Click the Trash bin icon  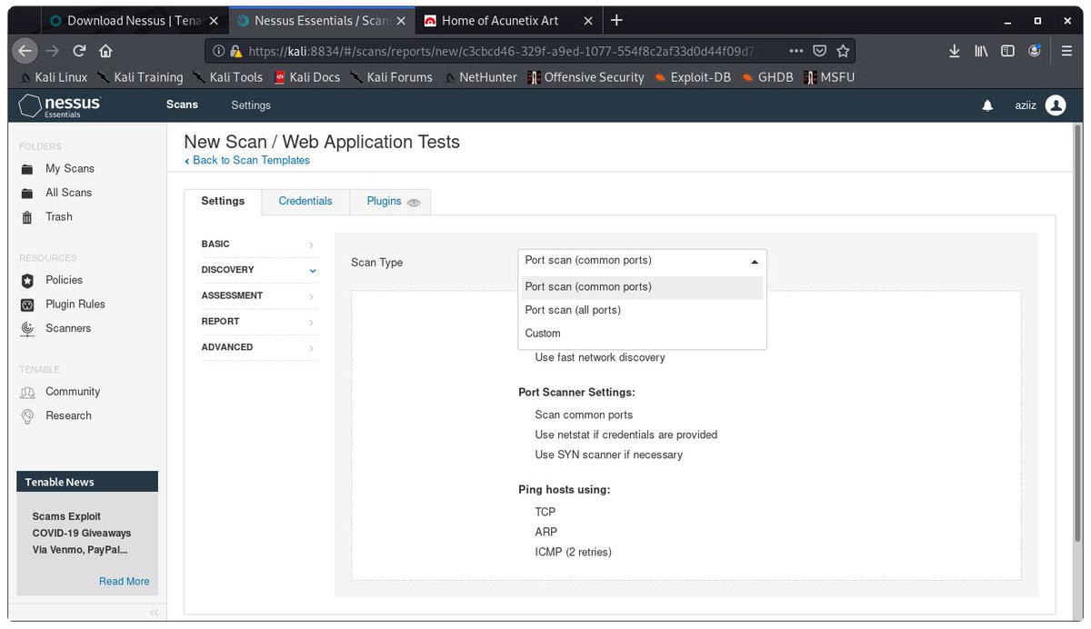pyautogui.click(x=27, y=217)
